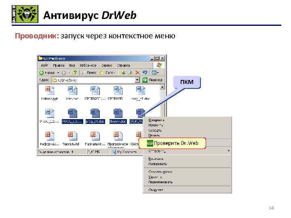Click the Copy To folder toolbar icon
The height and width of the screenshot is (218, 291).
click(130, 73)
